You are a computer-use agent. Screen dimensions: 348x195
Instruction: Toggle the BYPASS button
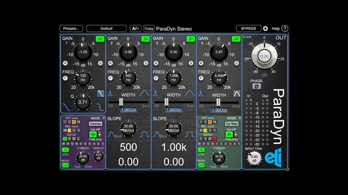pos(248,28)
